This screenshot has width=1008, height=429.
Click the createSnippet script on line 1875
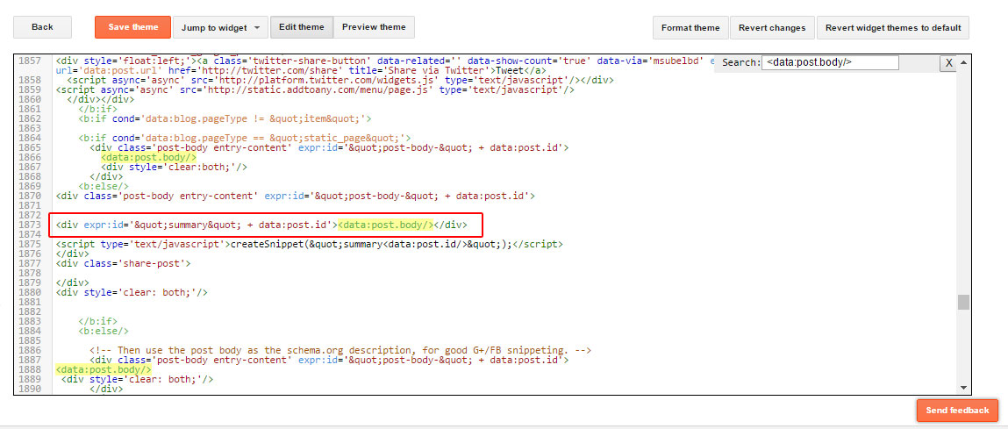point(309,245)
